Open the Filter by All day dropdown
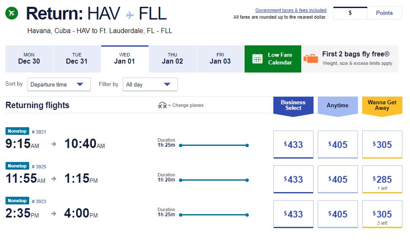This screenshot has height=240, width=410. 150,84
